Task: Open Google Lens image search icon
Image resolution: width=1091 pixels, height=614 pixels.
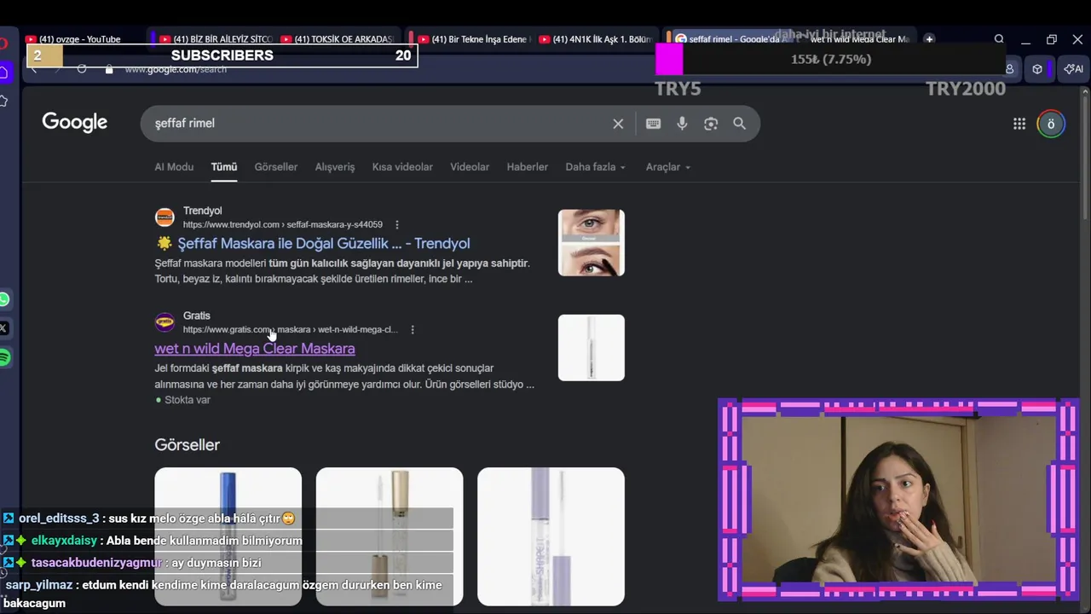Action: pos(711,124)
